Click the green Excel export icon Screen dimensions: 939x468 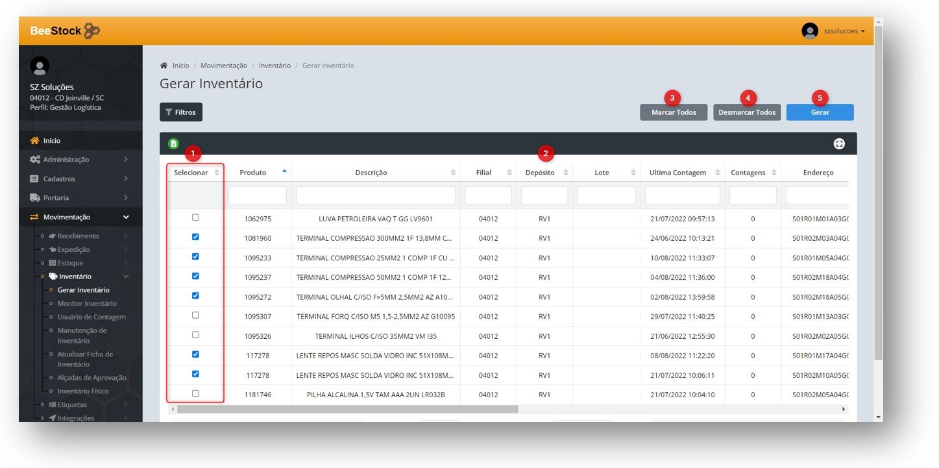(x=173, y=144)
